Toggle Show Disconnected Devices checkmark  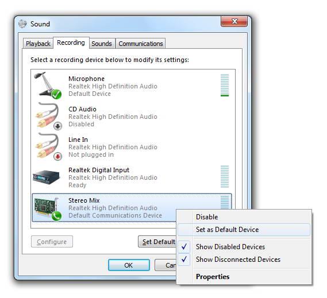(x=184, y=259)
